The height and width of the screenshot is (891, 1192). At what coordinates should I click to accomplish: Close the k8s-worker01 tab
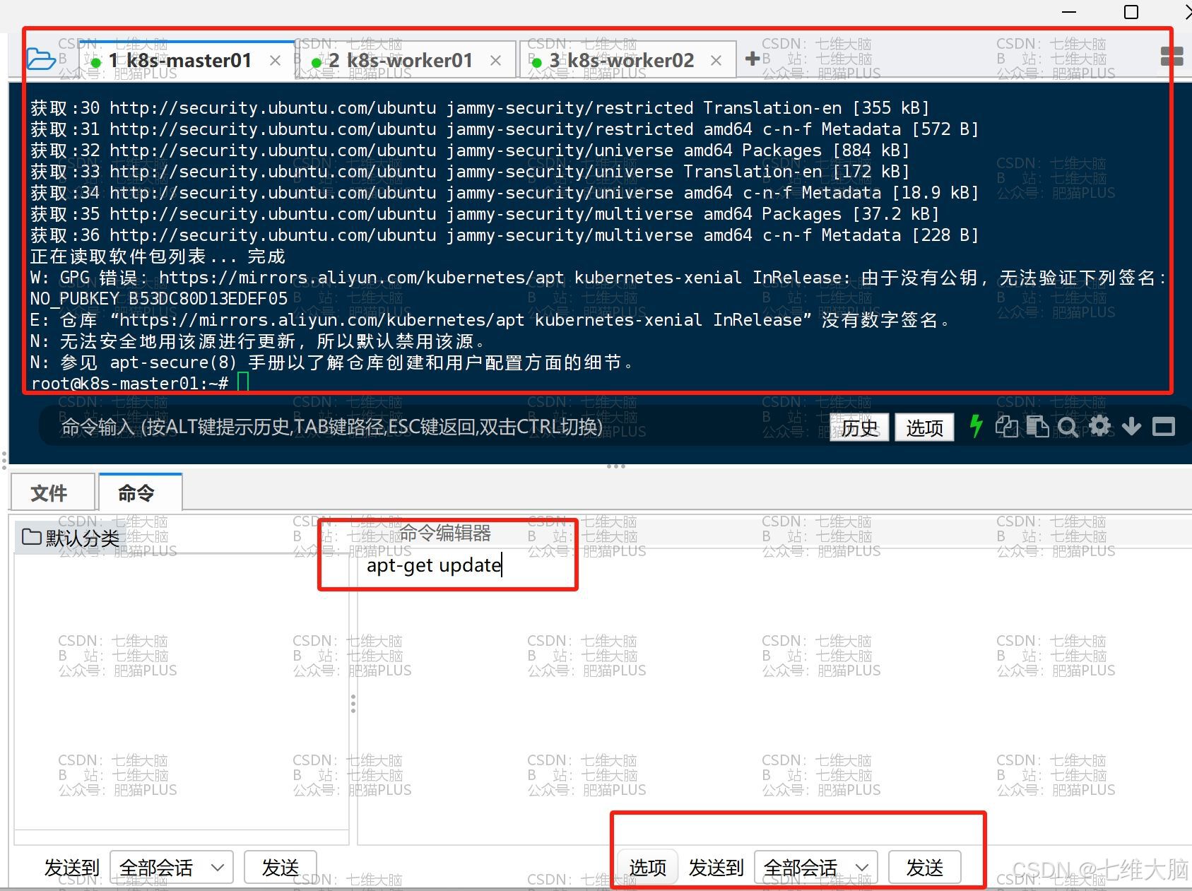[495, 61]
